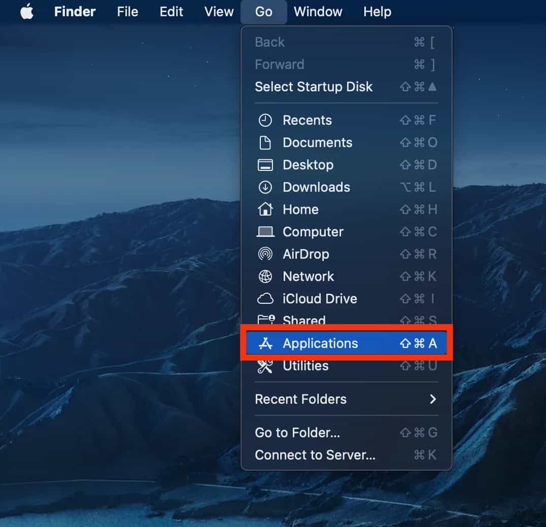Open the Help menu
The height and width of the screenshot is (527, 546).
[x=377, y=12]
